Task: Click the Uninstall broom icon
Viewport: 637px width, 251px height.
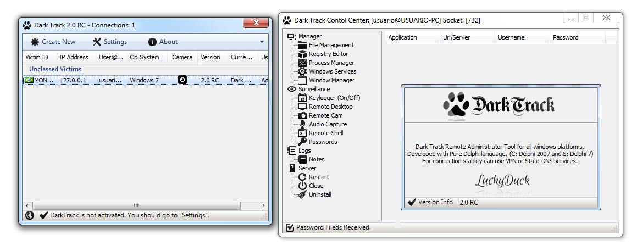Action: [x=302, y=194]
